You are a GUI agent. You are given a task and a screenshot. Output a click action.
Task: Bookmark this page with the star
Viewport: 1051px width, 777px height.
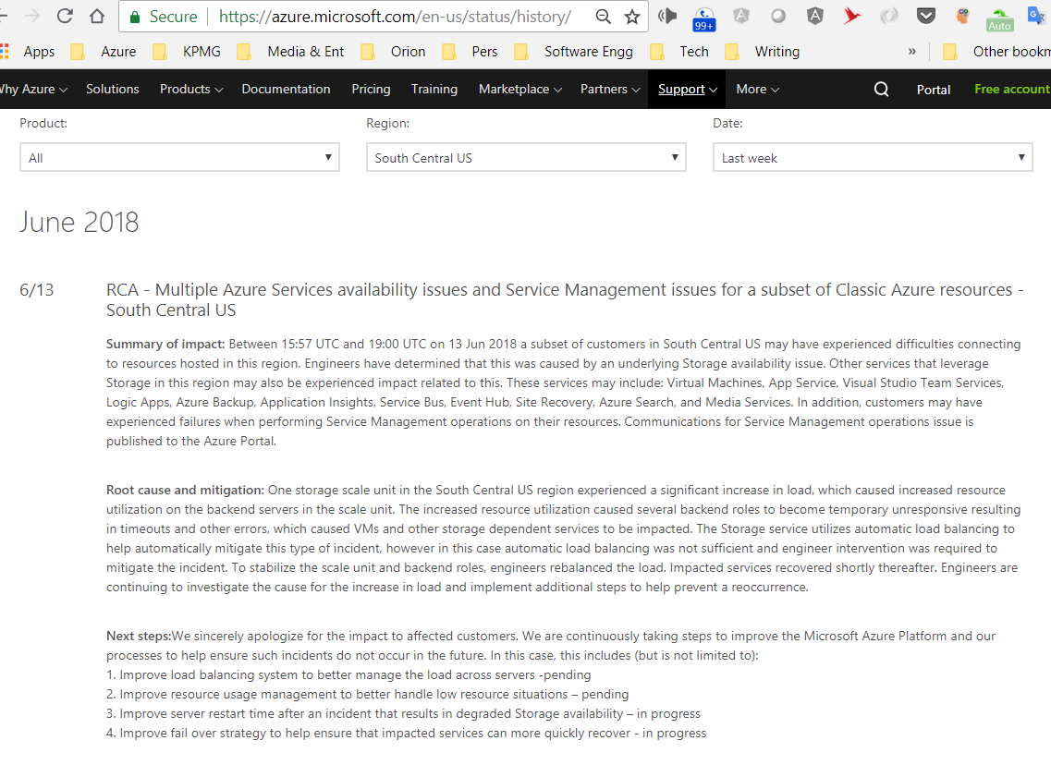click(x=632, y=17)
